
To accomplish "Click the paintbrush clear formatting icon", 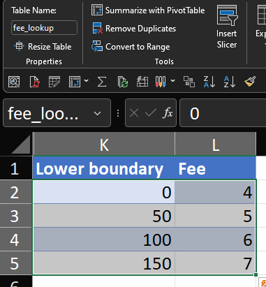I will click(250, 82).
